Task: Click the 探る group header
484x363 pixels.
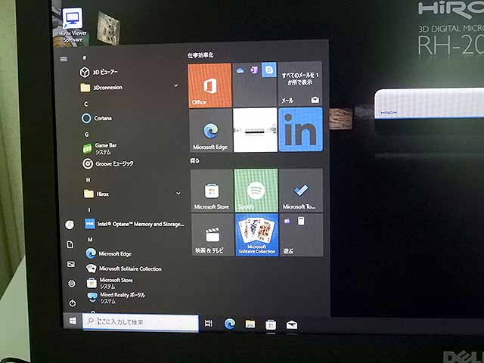Action: (x=194, y=161)
